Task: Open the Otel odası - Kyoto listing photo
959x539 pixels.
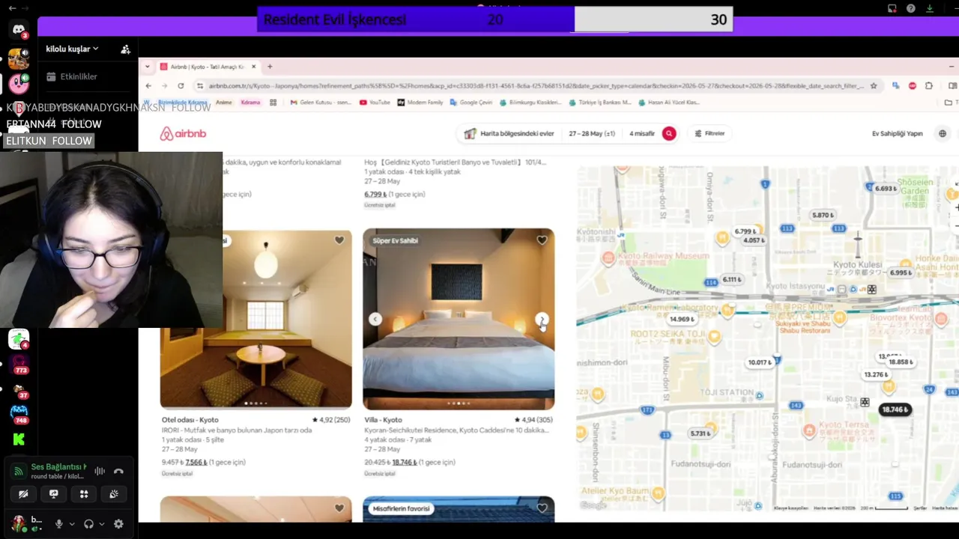Action: click(x=255, y=319)
